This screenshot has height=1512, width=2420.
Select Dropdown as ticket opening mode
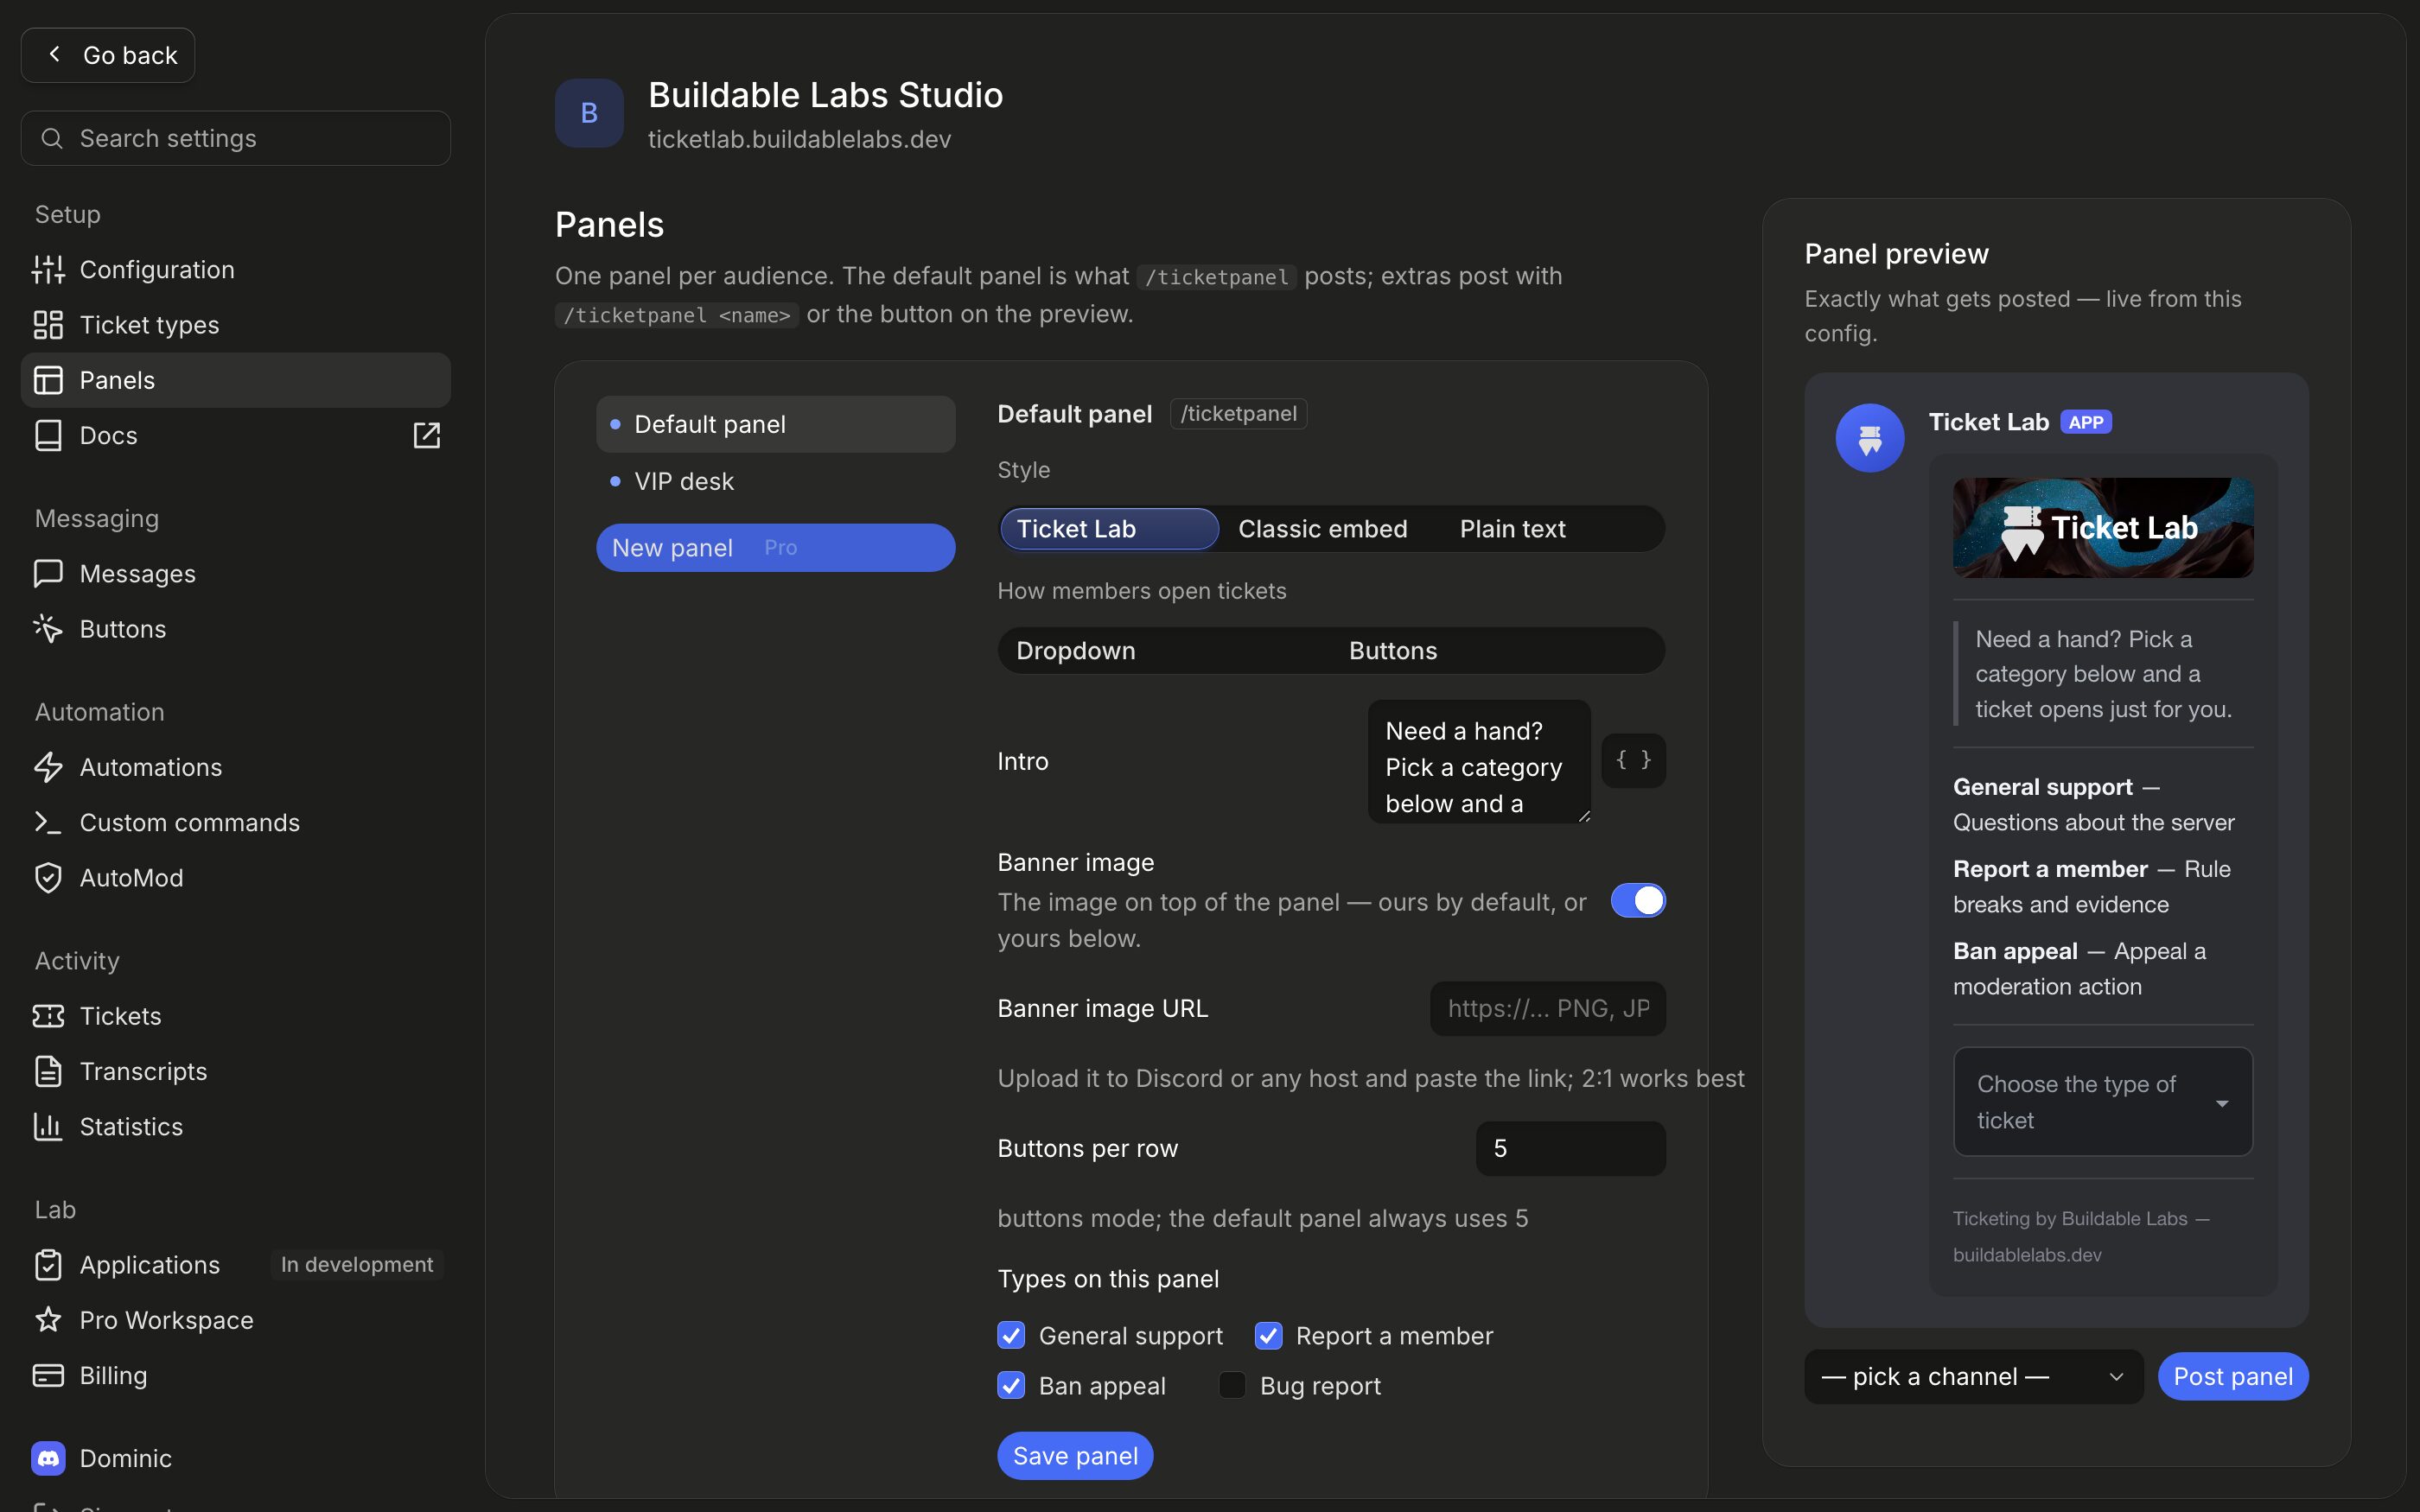pos(1165,651)
